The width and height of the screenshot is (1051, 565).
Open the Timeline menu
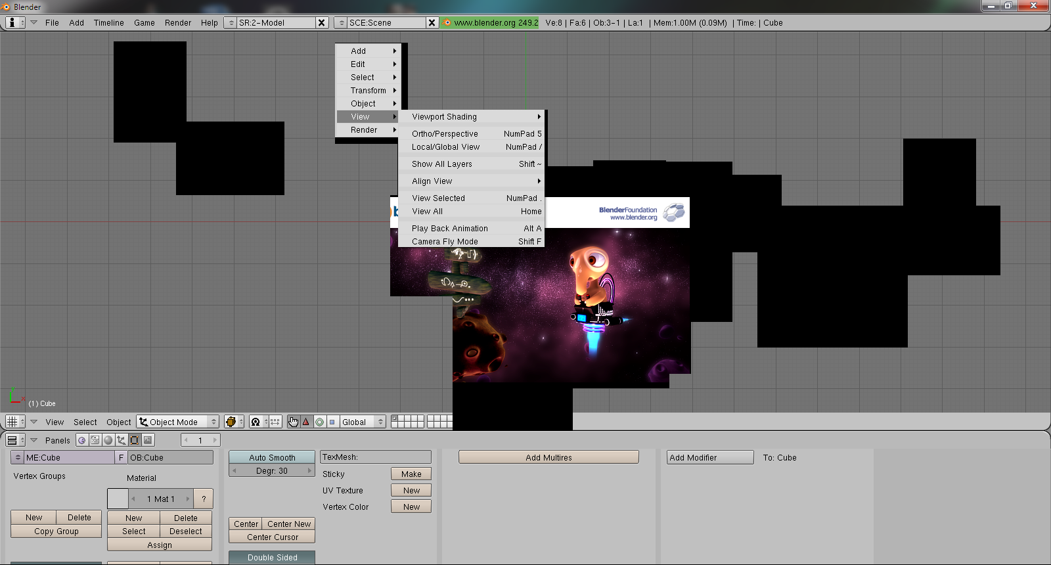[108, 22]
